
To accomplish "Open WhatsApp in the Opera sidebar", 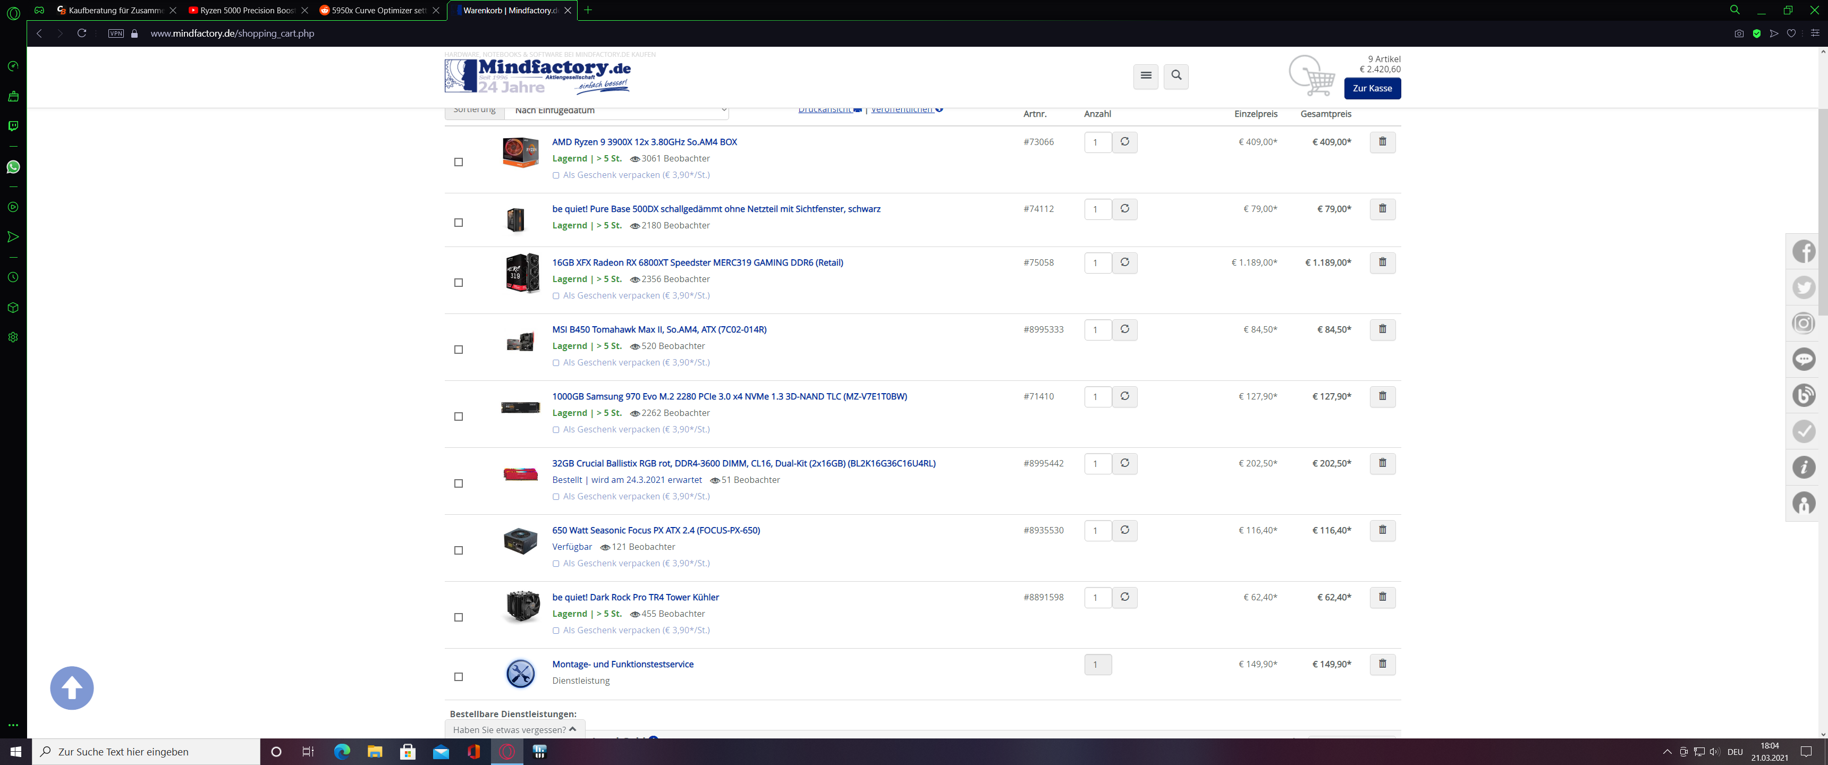I will click(13, 167).
